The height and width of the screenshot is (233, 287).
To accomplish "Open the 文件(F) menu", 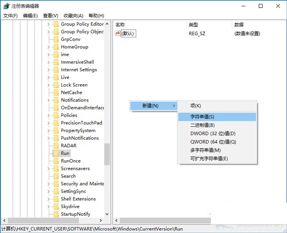I will point(11,16).
